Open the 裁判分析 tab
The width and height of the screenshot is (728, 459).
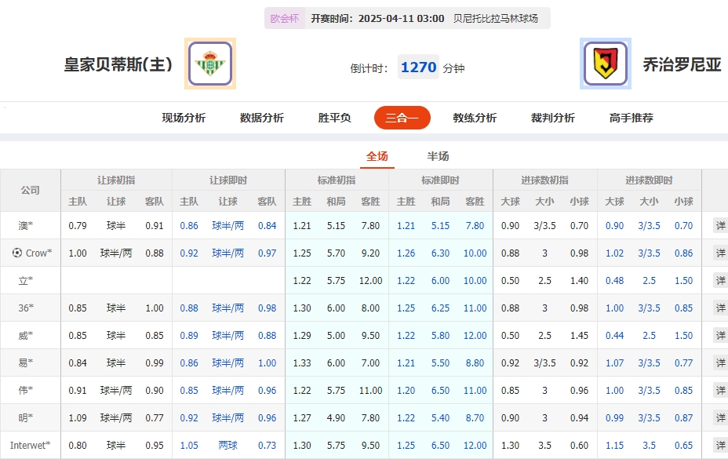tap(552, 116)
